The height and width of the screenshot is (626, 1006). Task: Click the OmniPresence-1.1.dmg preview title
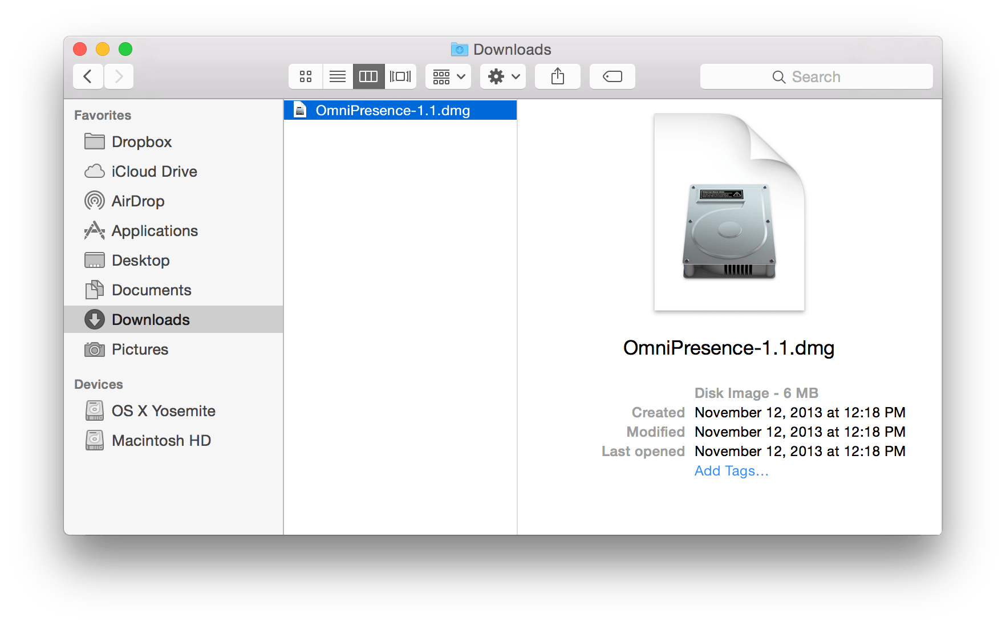click(729, 348)
